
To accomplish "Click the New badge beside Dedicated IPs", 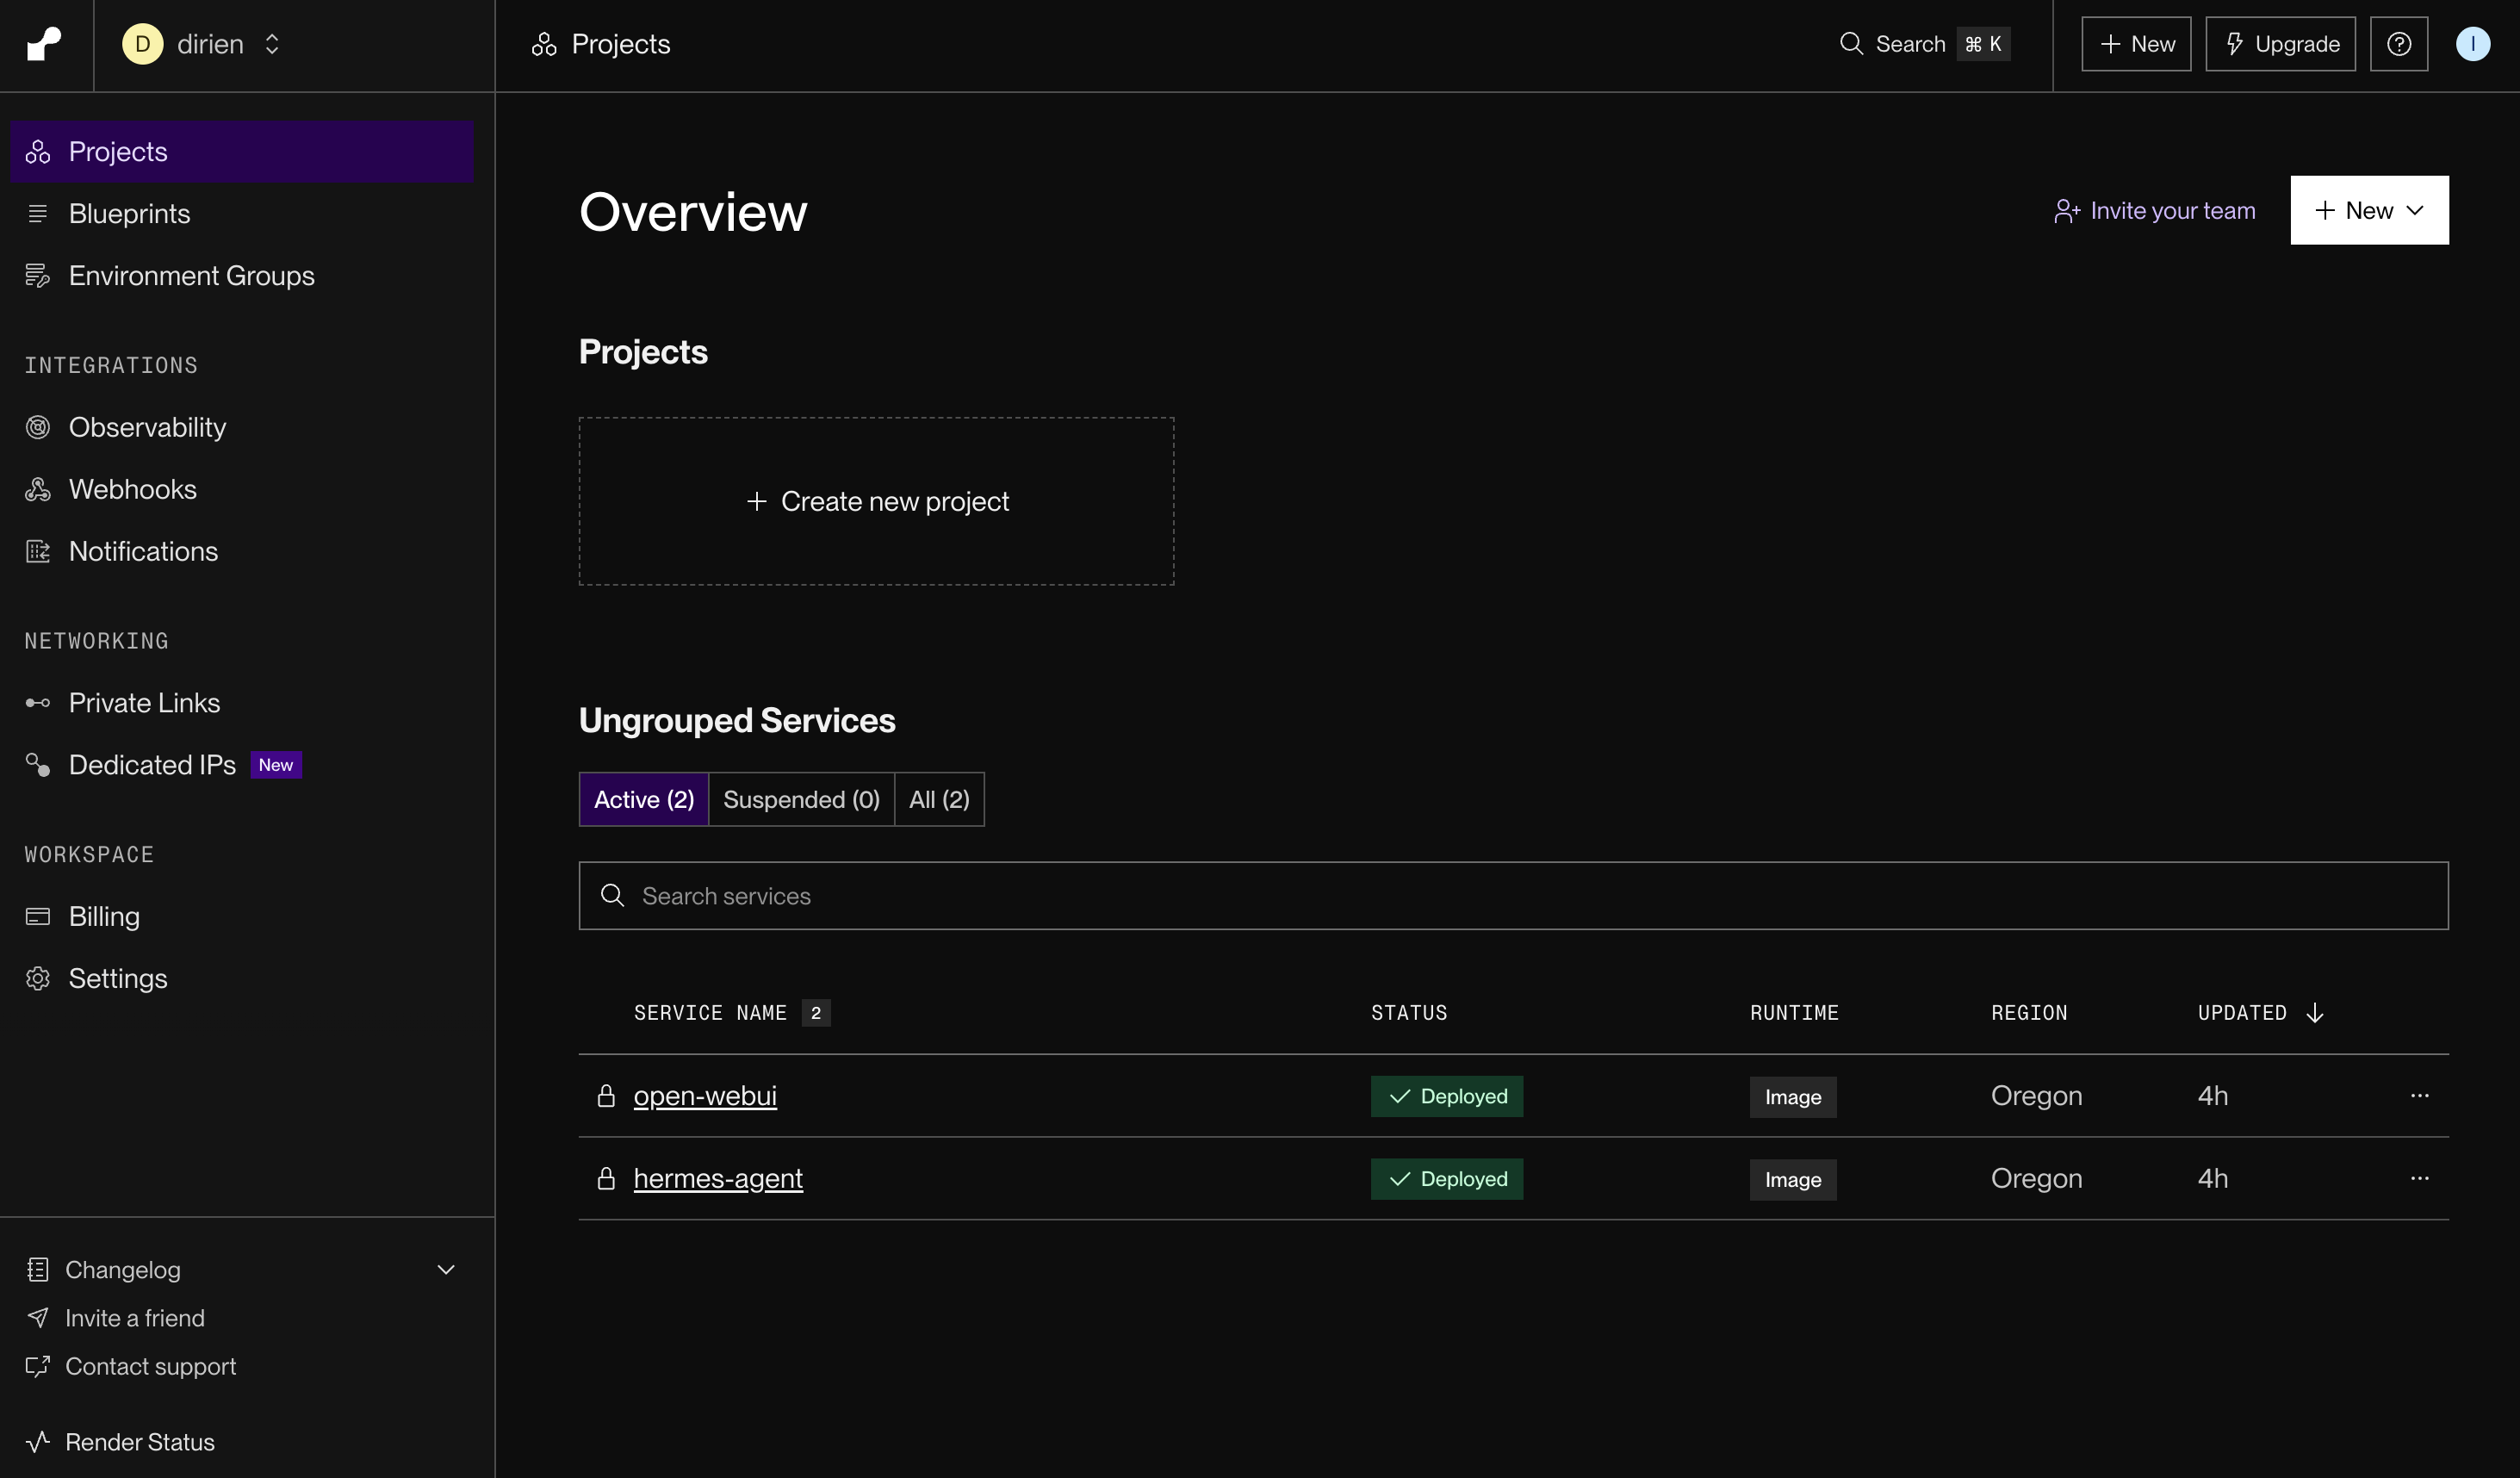I will pos(275,765).
